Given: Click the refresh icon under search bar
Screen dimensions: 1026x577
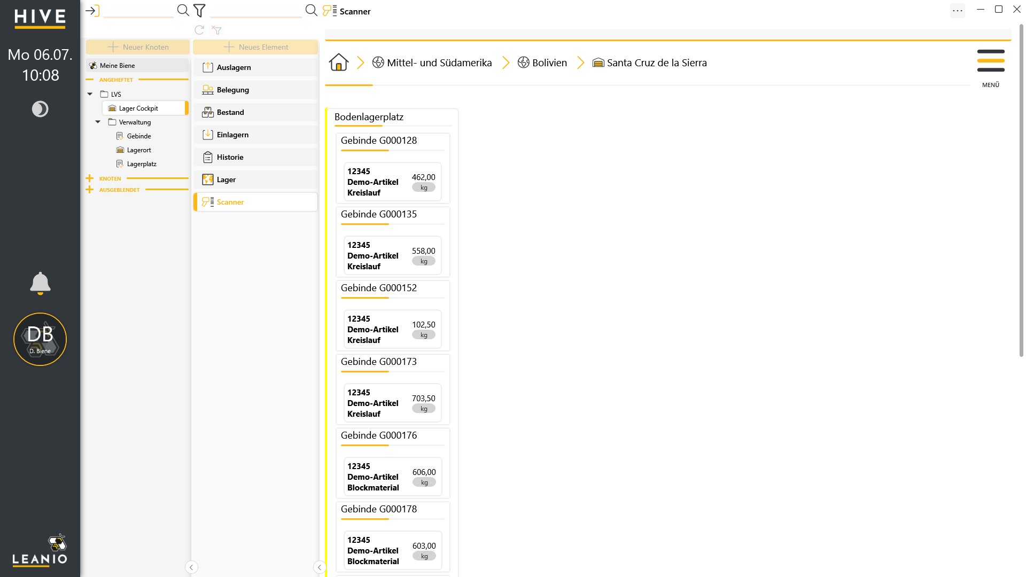Looking at the screenshot, I should pyautogui.click(x=199, y=30).
